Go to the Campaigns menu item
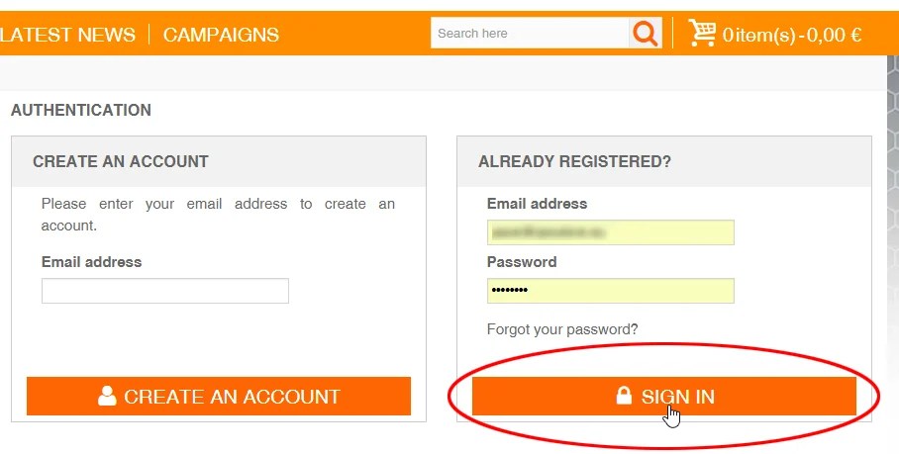899x454 pixels. point(221,35)
